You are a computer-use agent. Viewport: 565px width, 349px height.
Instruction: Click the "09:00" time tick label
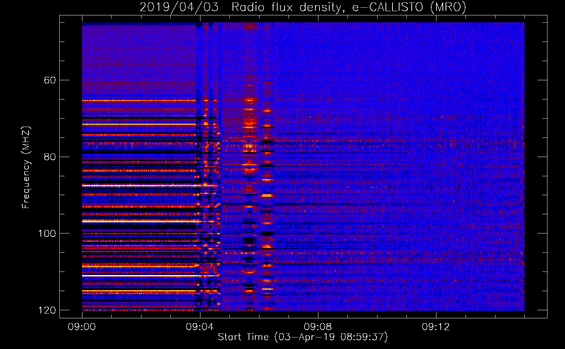[x=82, y=327]
